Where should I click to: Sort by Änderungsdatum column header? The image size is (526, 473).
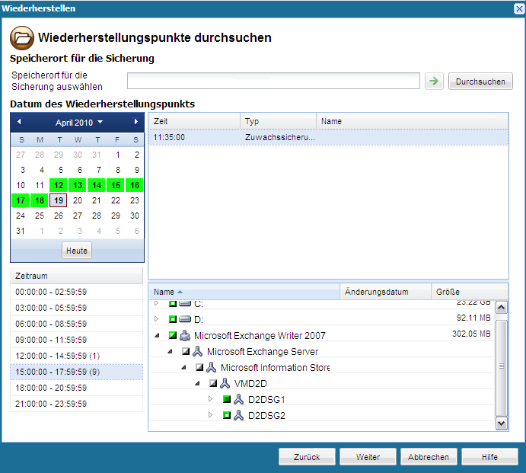[x=386, y=292]
